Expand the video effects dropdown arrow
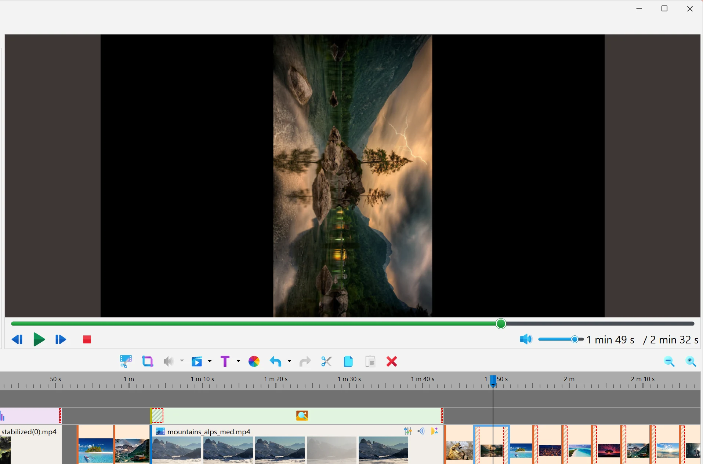Image resolution: width=703 pixels, height=464 pixels. click(210, 361)
